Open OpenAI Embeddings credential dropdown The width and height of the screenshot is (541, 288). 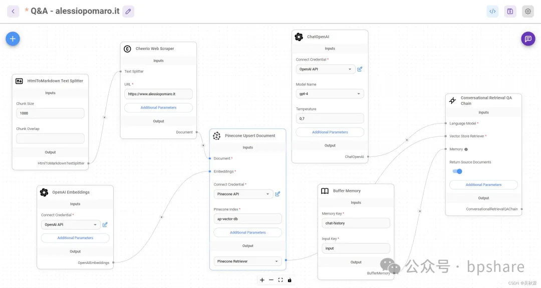point(71,225)
